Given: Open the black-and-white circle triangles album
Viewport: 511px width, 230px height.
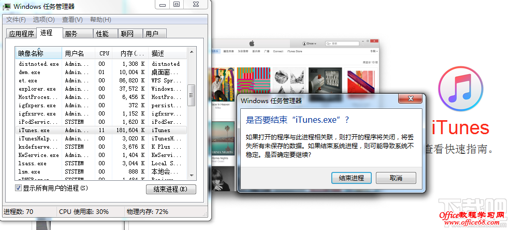Looking at the screenshot, I should pyautogui.click(x=289, y=81).
